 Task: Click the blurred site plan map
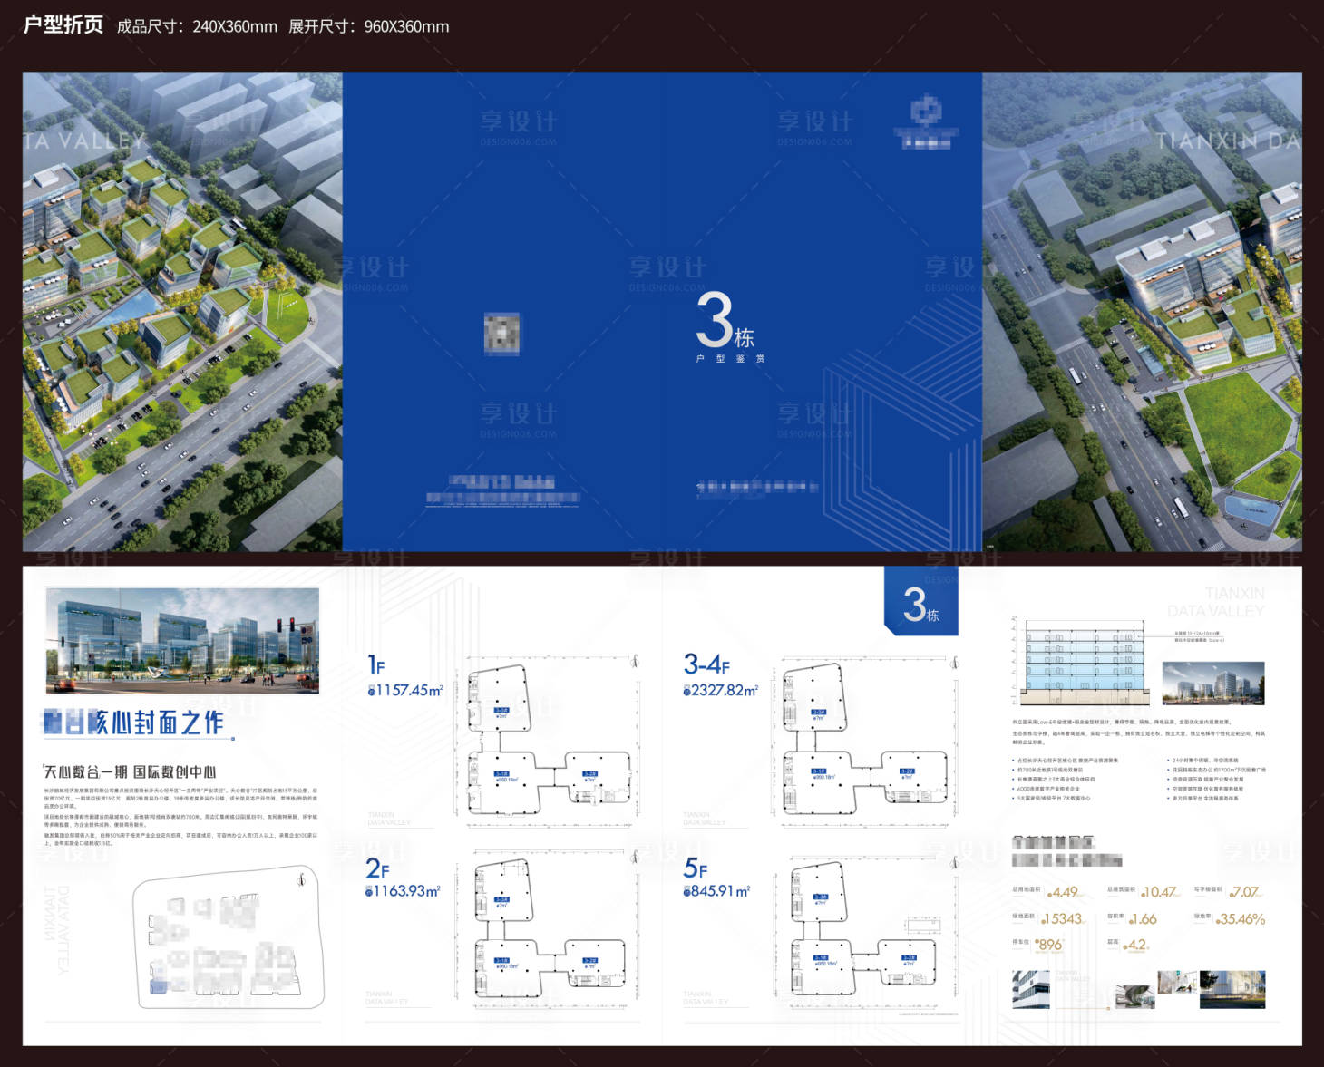point(229,938)
